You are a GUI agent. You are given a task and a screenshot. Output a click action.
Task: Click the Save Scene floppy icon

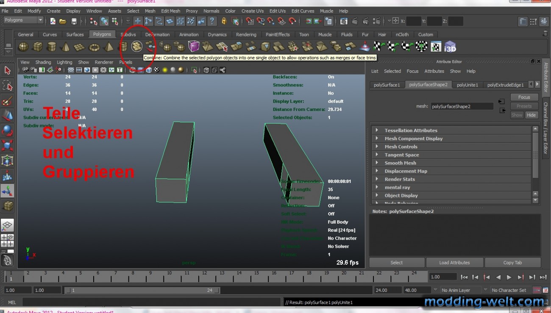pyautogui.click(x=74, y=21)
